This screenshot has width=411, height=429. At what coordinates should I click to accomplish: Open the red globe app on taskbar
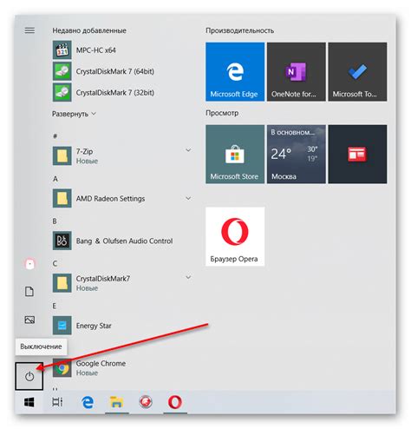tap(146, 402)
